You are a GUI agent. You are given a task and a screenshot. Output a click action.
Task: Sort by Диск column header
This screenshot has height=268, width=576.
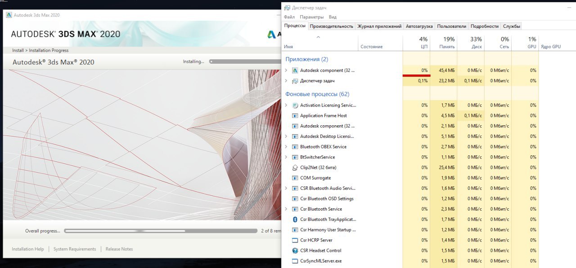pyautogui.click(x=471, y=43)
